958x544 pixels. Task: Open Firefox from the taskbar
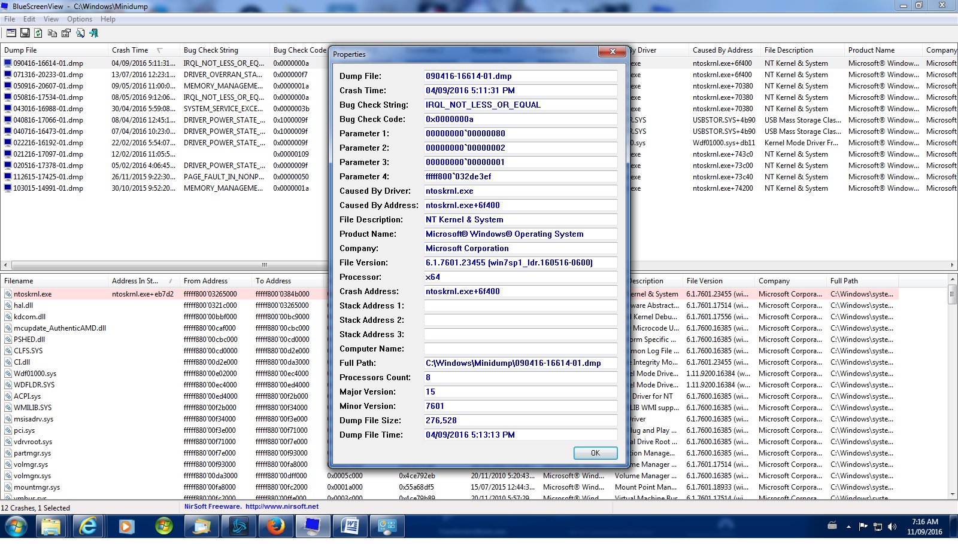click(x=275, y=527)
